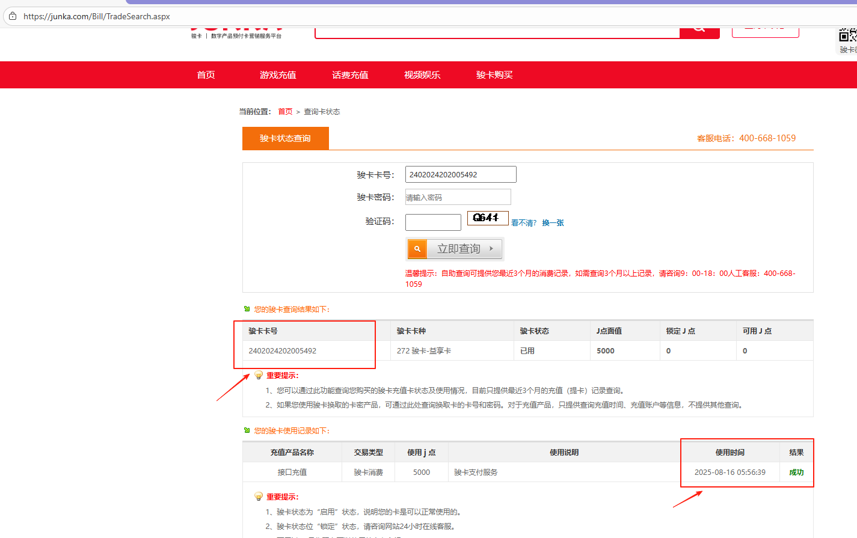
Task: Click the green icon beside 您的骏卡查询结果如下
Action: (x=247, y=309)
